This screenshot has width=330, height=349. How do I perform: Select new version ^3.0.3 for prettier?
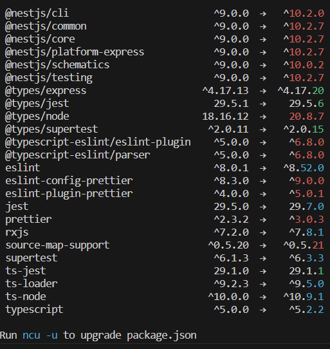[x=307, y=220]
